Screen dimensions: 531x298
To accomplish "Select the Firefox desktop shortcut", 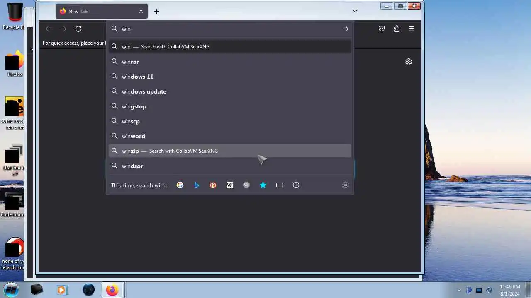I will 15,64.
